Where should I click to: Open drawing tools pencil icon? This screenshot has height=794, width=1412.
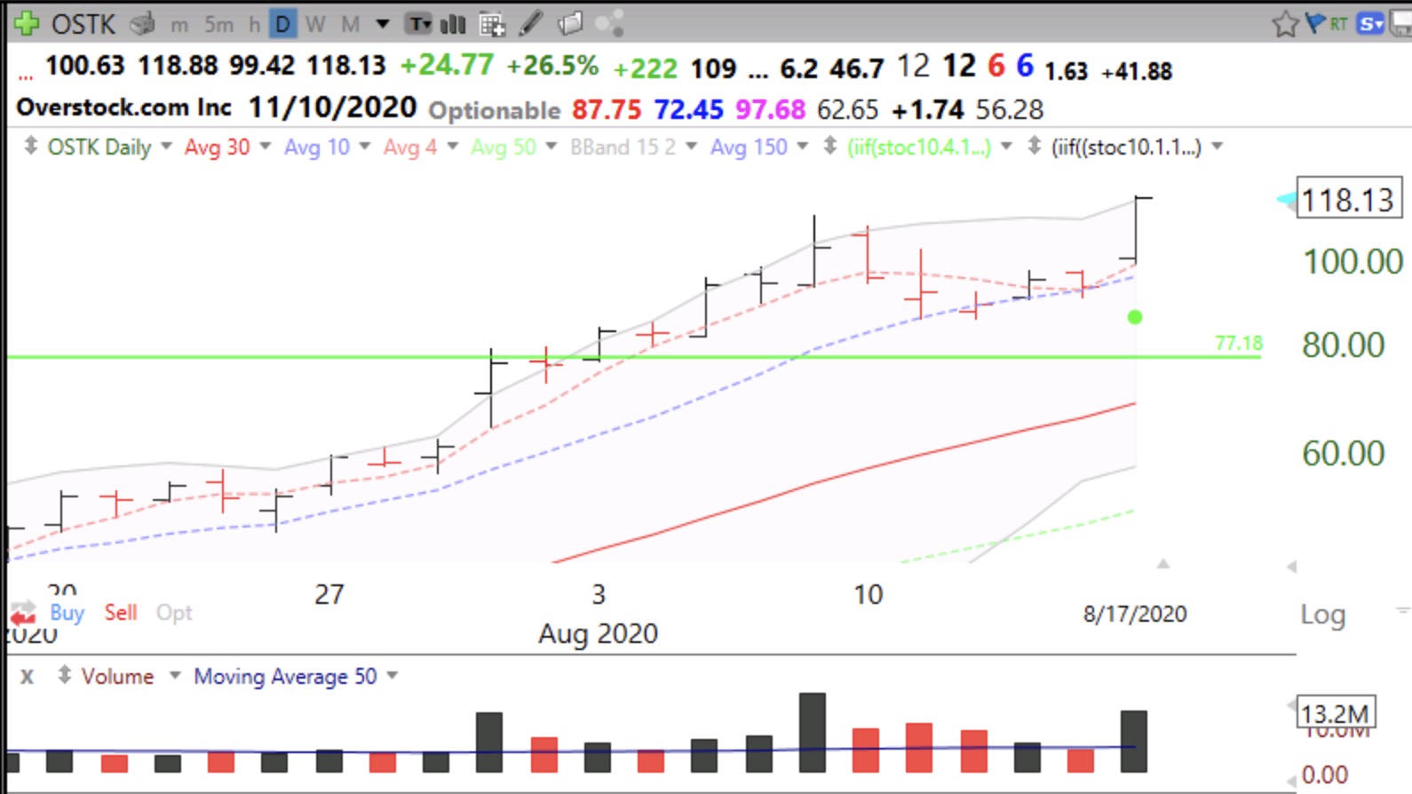tap(531, 23)
